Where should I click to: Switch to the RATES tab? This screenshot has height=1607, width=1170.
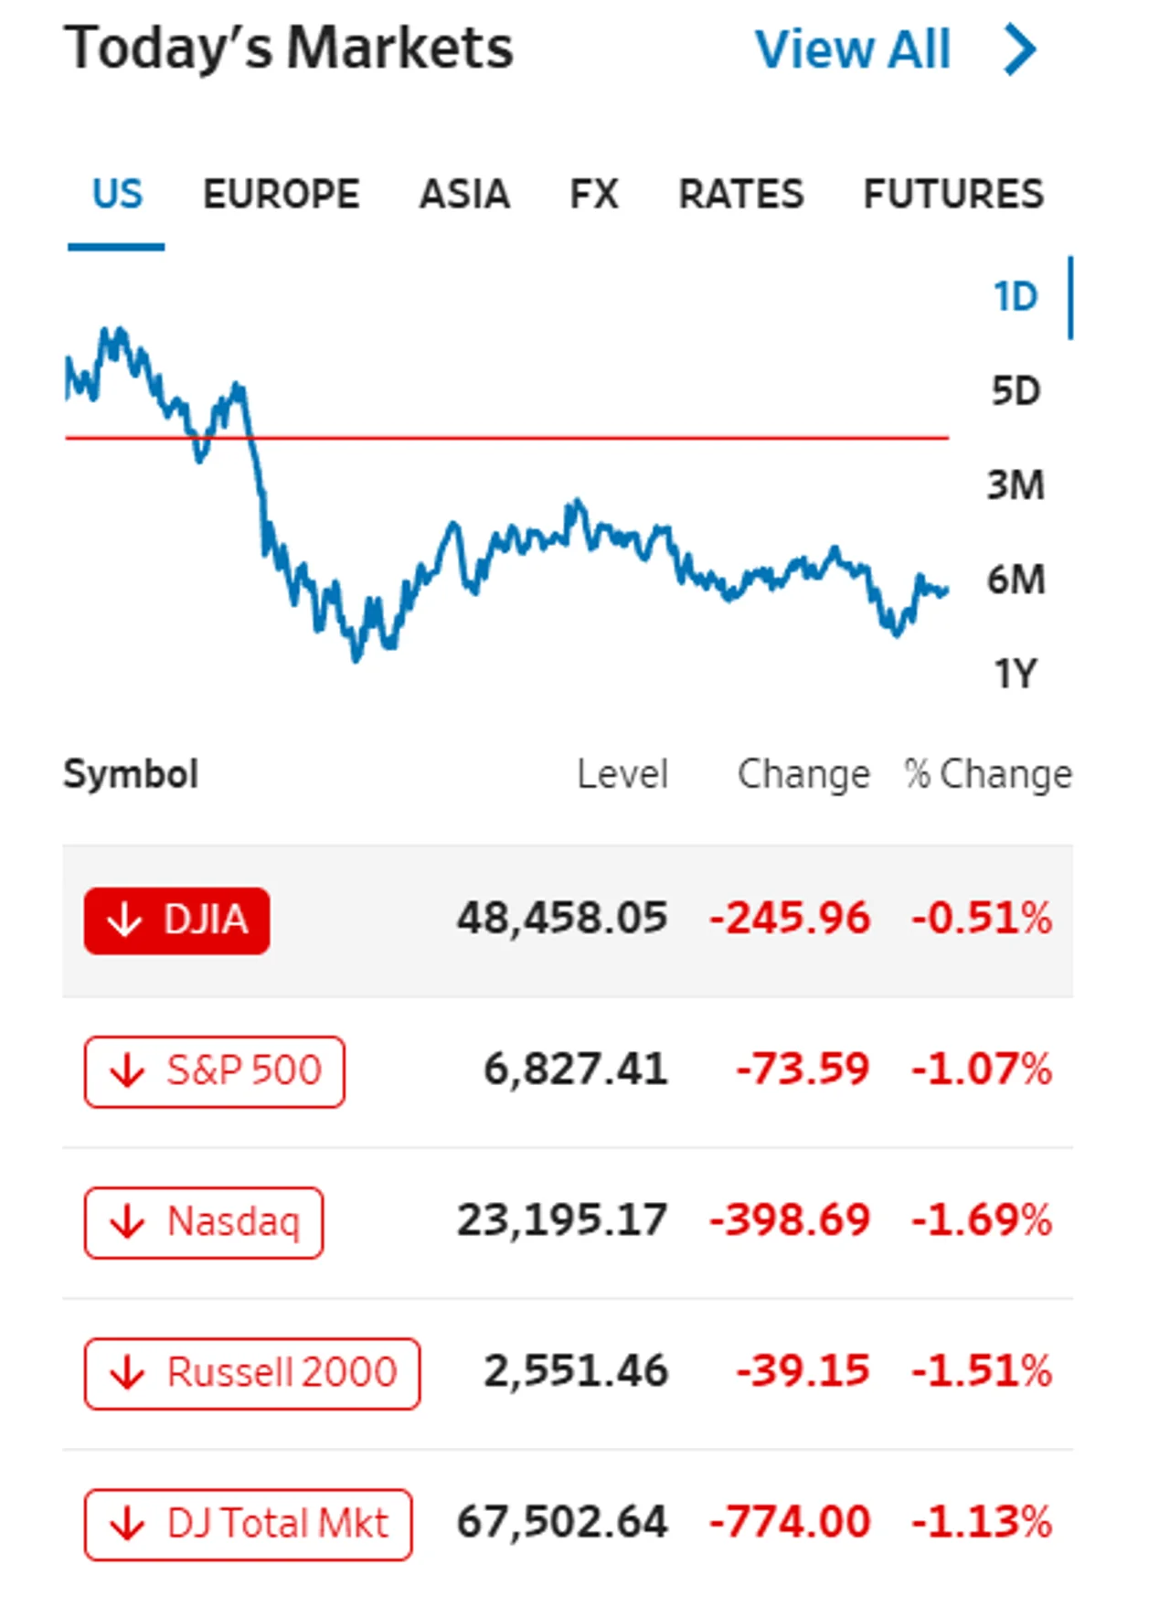[x=741, y=194]
